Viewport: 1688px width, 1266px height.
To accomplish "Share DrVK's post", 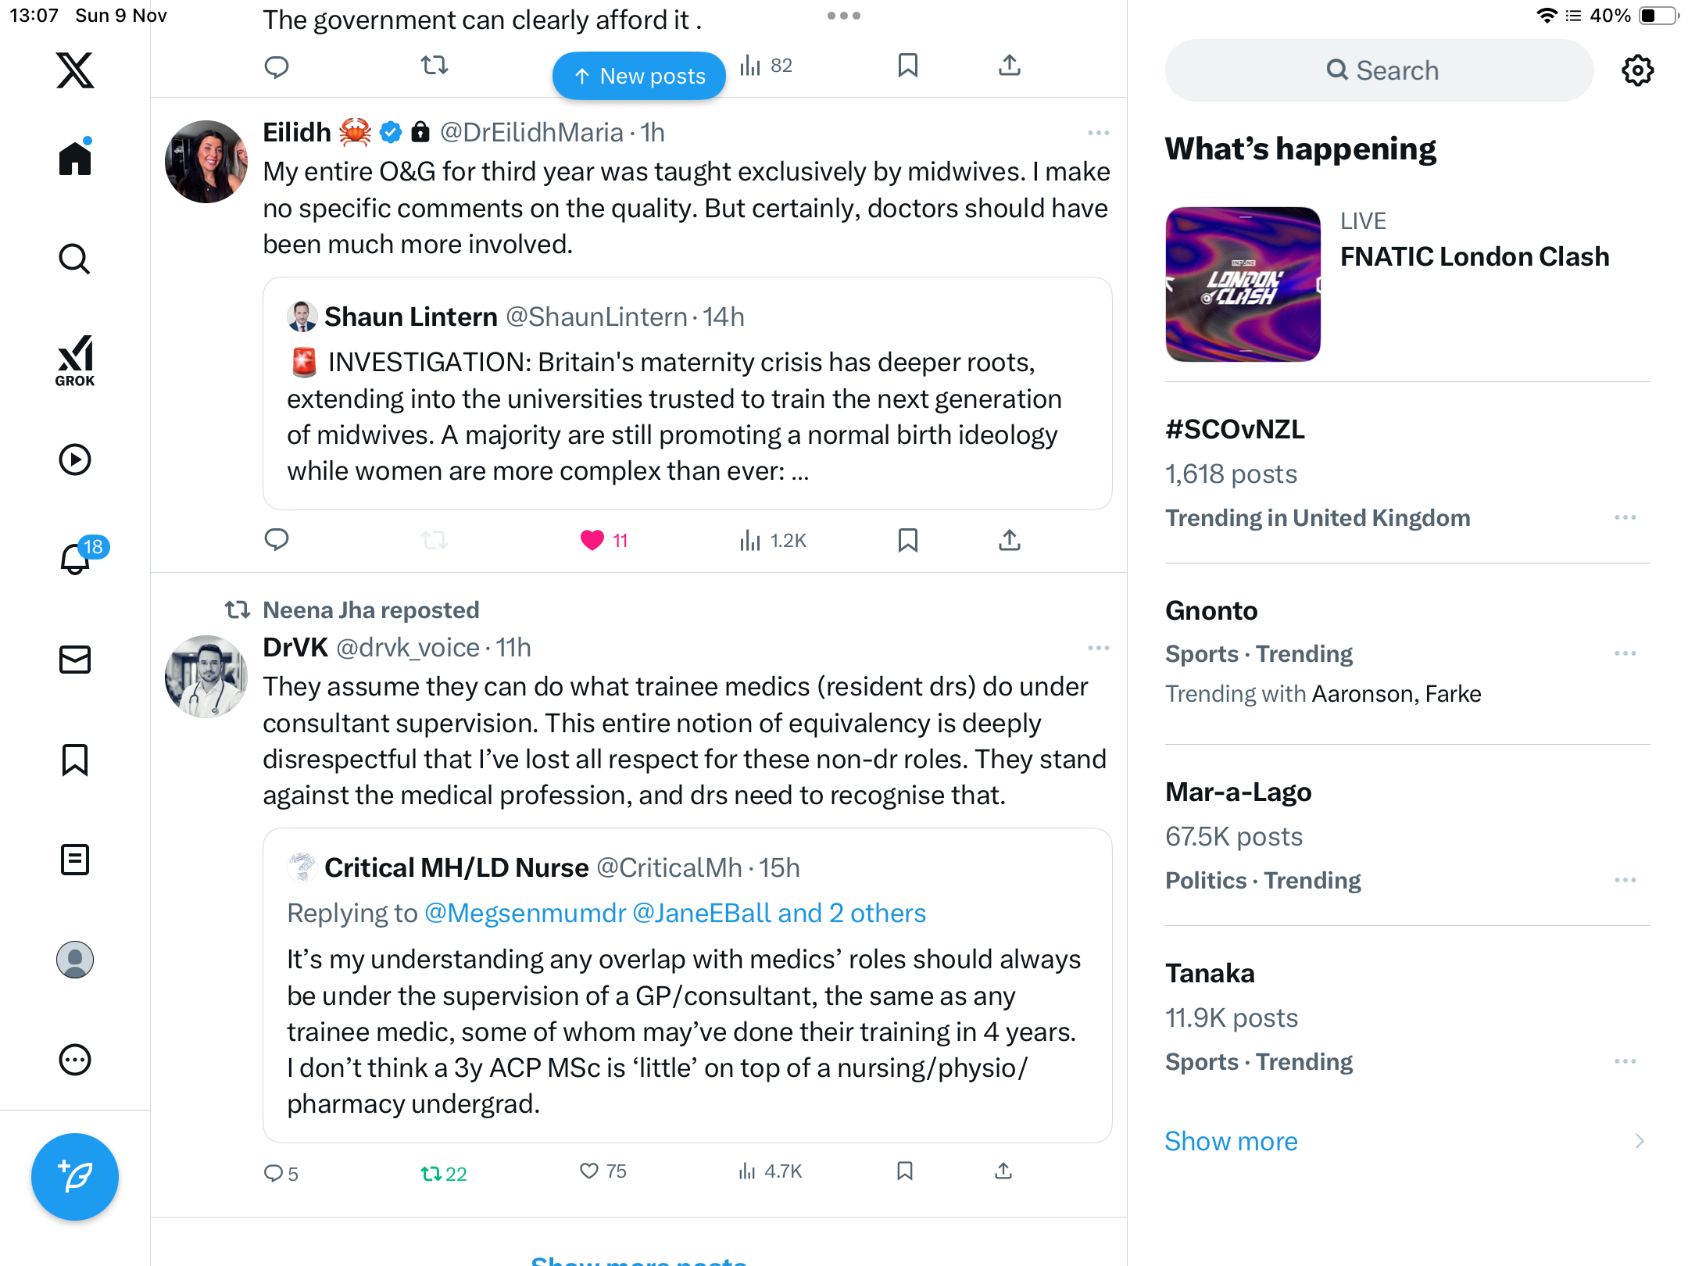I will point(1003,1171).
